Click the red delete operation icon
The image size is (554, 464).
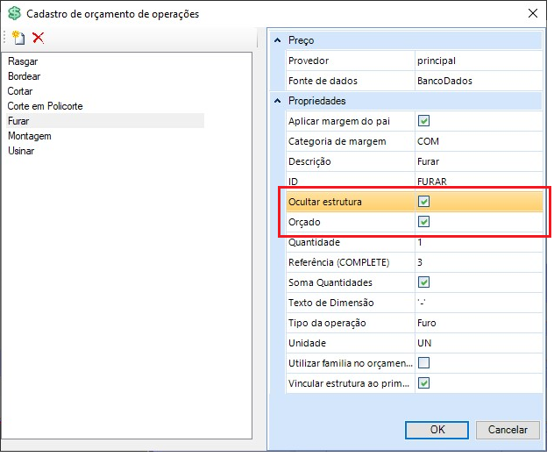pyautogui.click(x=39, y=38)
